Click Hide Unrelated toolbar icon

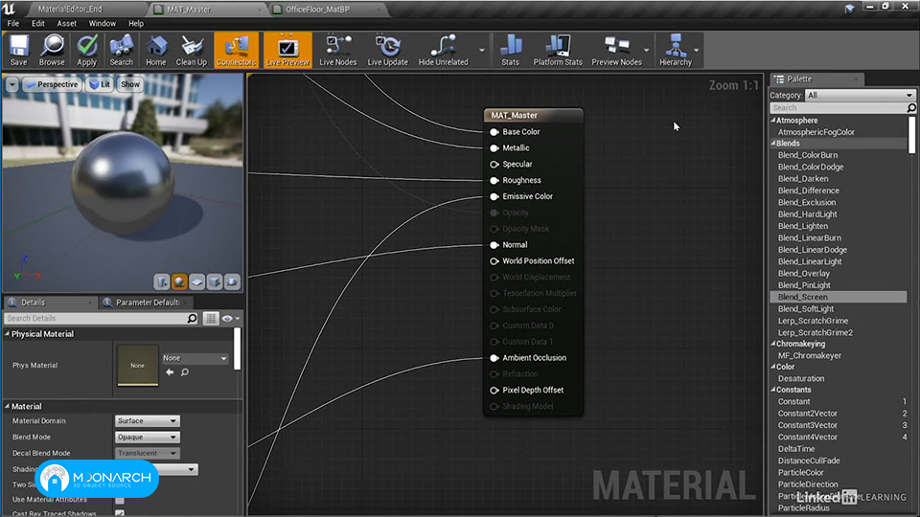pyautogui.click(x=443, y=50)
